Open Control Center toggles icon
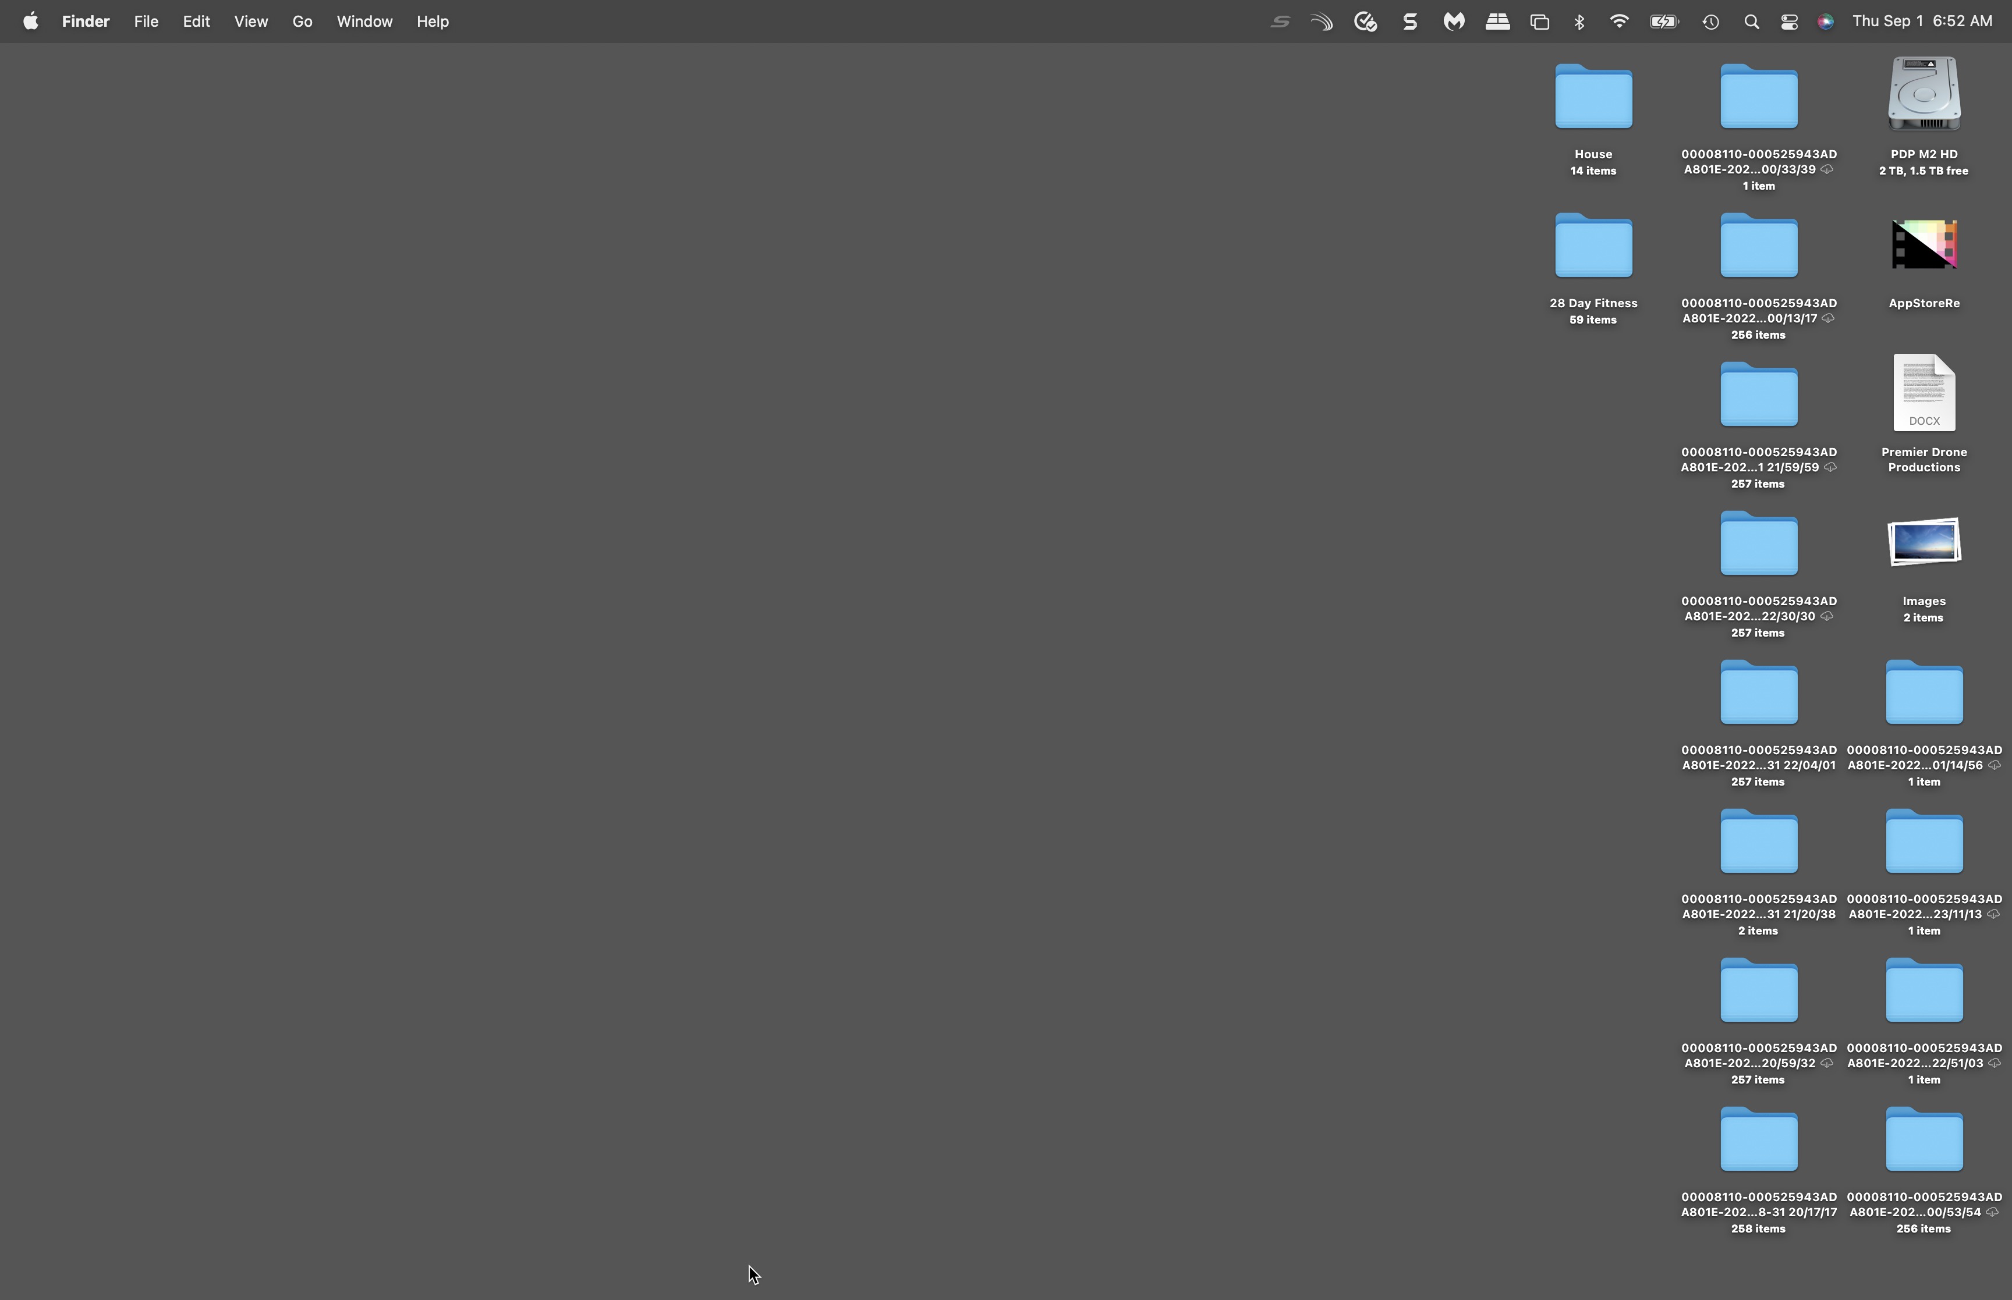 pyautogui.click(x=1788, y=22)
